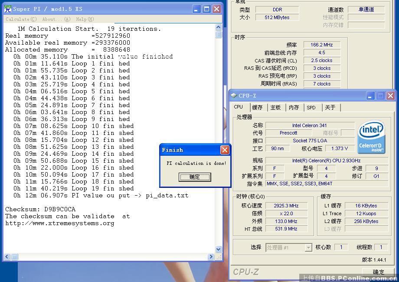Click the DDR memory type value
The image size is (399, 282).
(x=278, y=10)
